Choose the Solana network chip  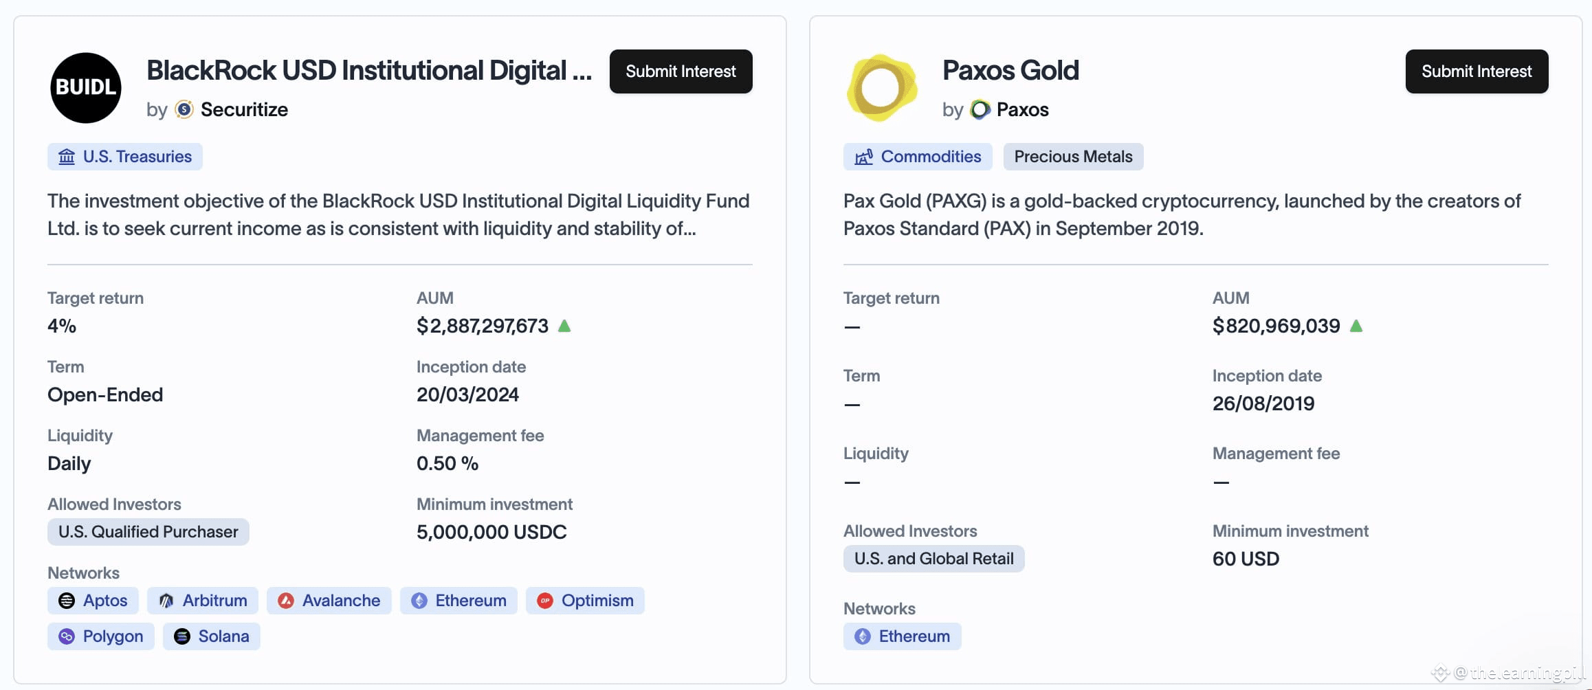coord(212,636)
